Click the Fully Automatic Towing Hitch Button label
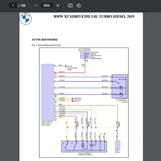This screenshot has width=161, height=161. (121, 101)
